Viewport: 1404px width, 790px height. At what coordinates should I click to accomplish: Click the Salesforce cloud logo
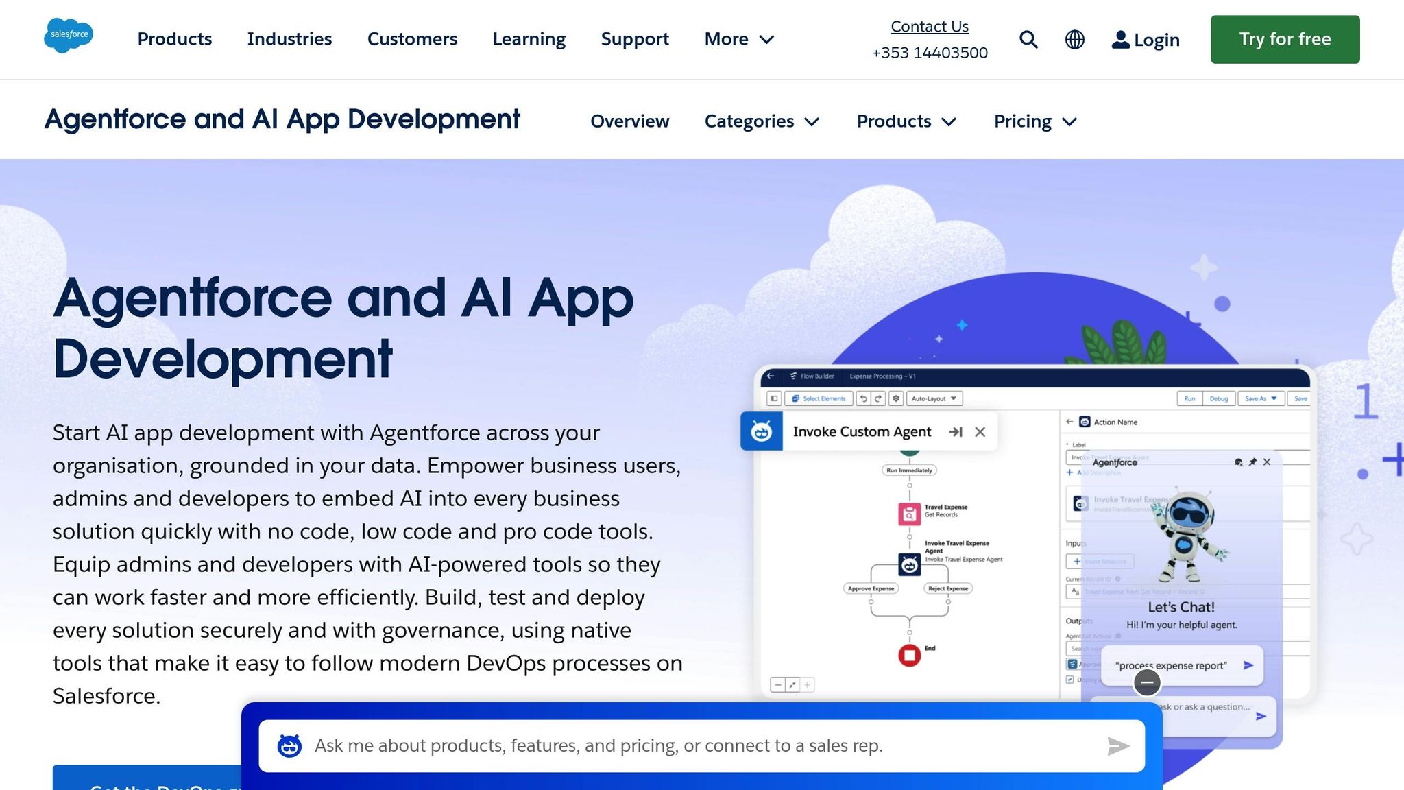tap(69, 36)
